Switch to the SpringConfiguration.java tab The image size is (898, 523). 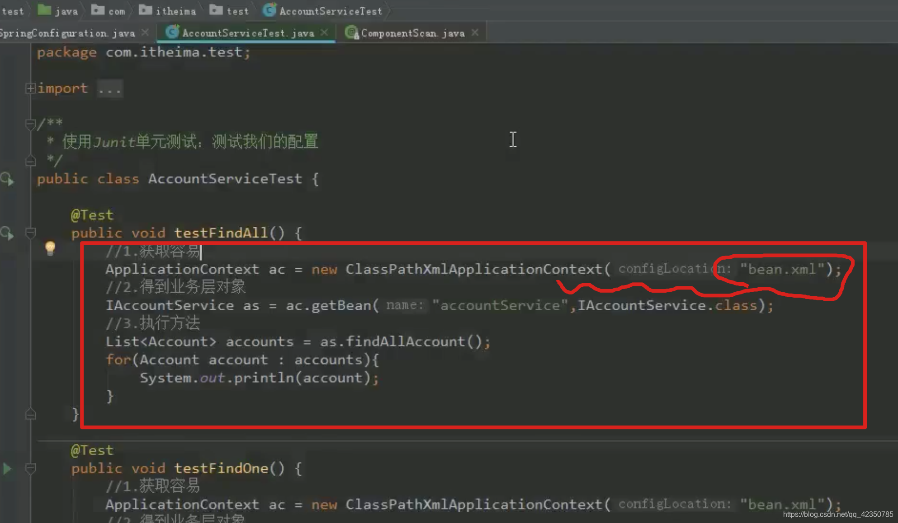pos(67,33)
